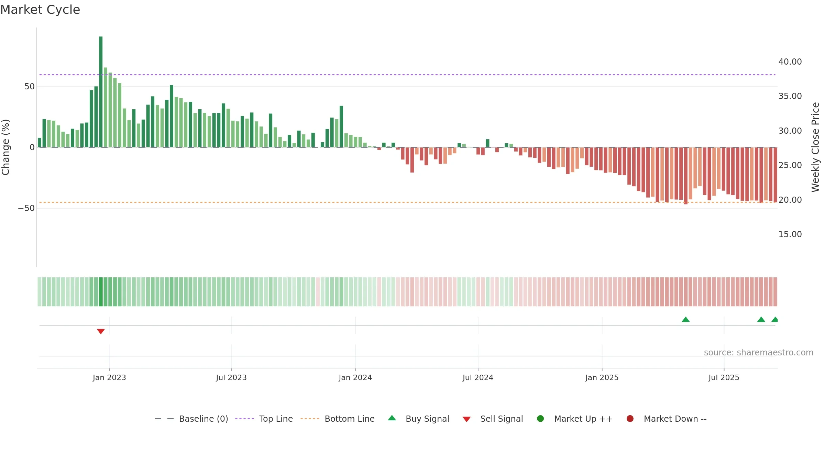Click the 35.00 price axis tick
This screenshot has height=464, width=825.
790,96
